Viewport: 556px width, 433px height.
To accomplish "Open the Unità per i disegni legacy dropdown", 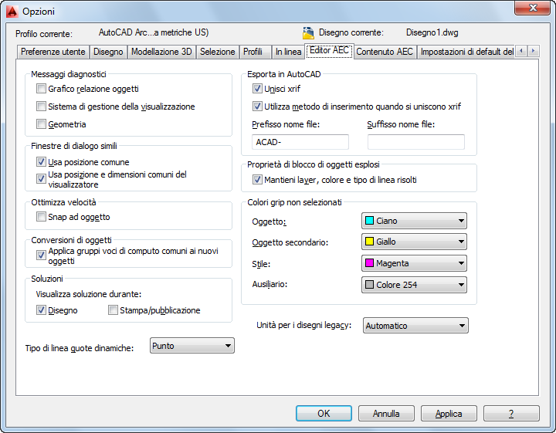I will click(x=415, y=326).
